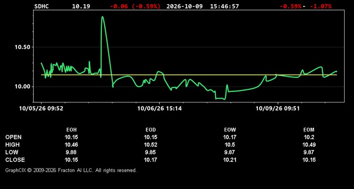Click EOM low value 9.87
354x189 pixels.
[x=309, y=152]
